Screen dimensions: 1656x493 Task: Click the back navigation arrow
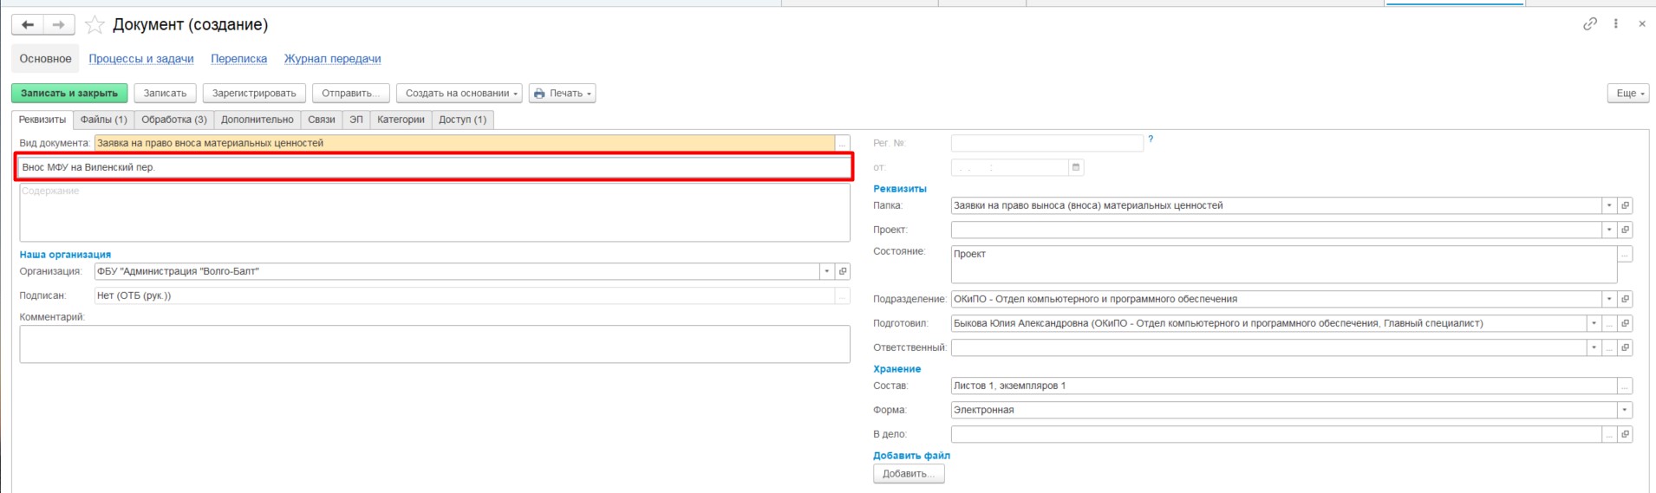(x=28, y=25)
